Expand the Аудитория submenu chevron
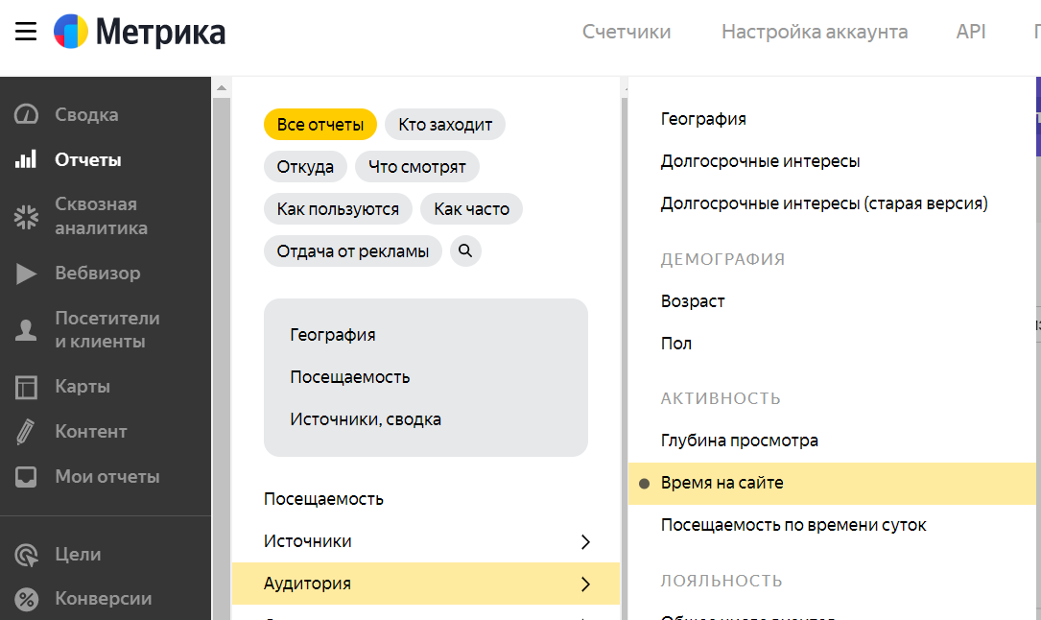Viewport: 1041px width, 620px height. [x=585, y=584]
